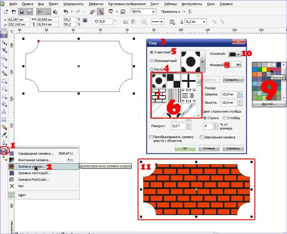This screenshot has width=287, height=234.
Task: Select the Zoom magnifier tool
Action: (x=4, y=58)
